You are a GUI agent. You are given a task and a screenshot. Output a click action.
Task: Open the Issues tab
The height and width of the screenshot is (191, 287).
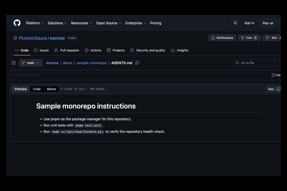41,50
